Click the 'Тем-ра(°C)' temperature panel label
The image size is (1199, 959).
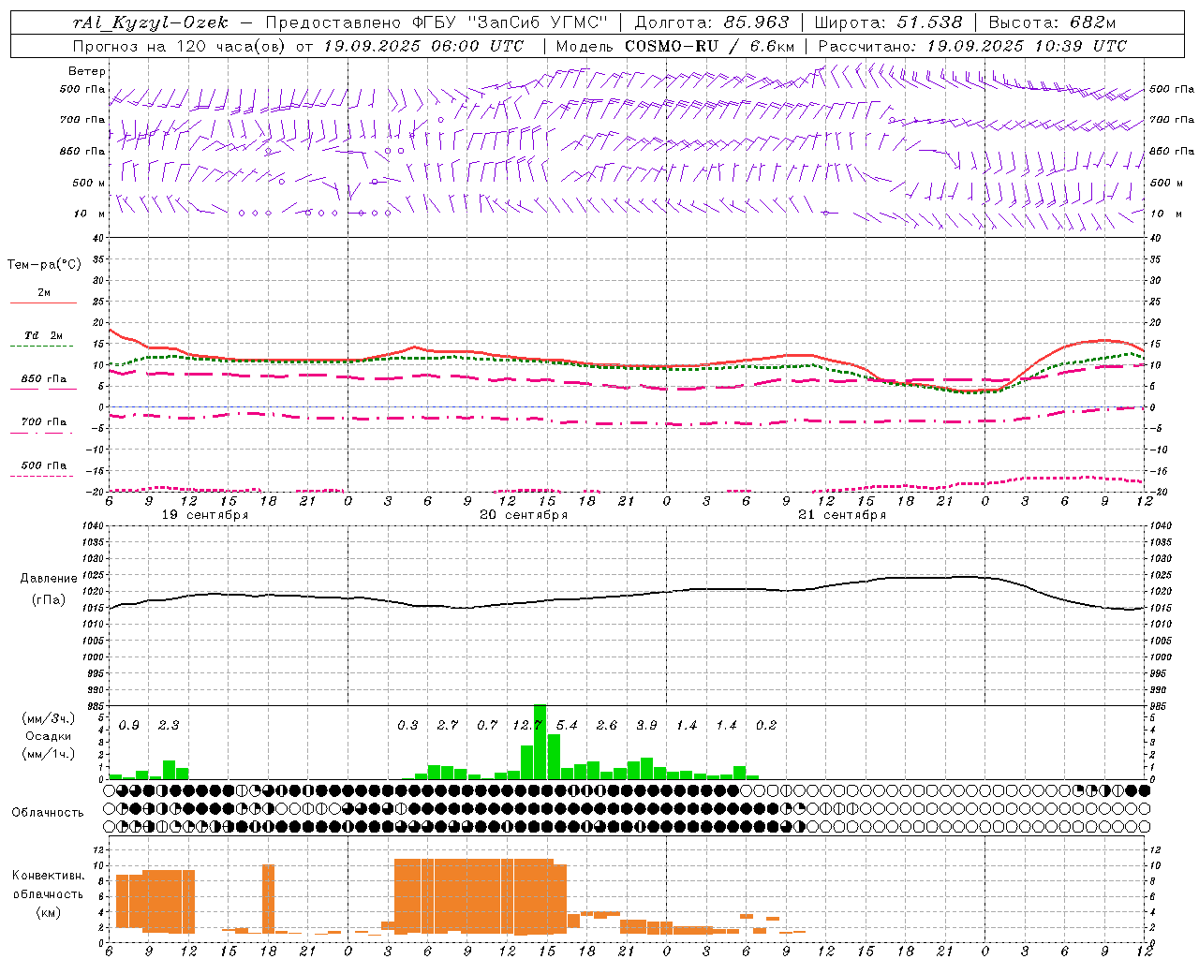click(44, 265)
